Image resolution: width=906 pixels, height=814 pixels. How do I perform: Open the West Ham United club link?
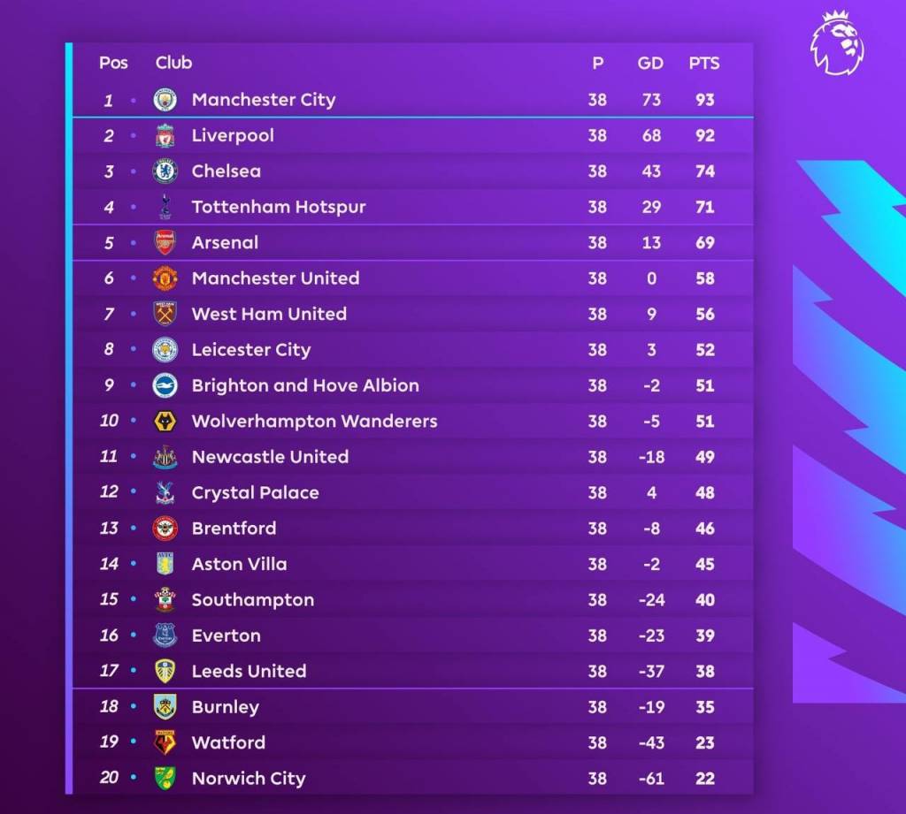pyautogui.click(x=269, y=314)
